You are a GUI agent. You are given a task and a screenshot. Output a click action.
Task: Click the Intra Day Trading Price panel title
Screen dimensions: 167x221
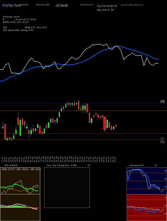[68, 165]
